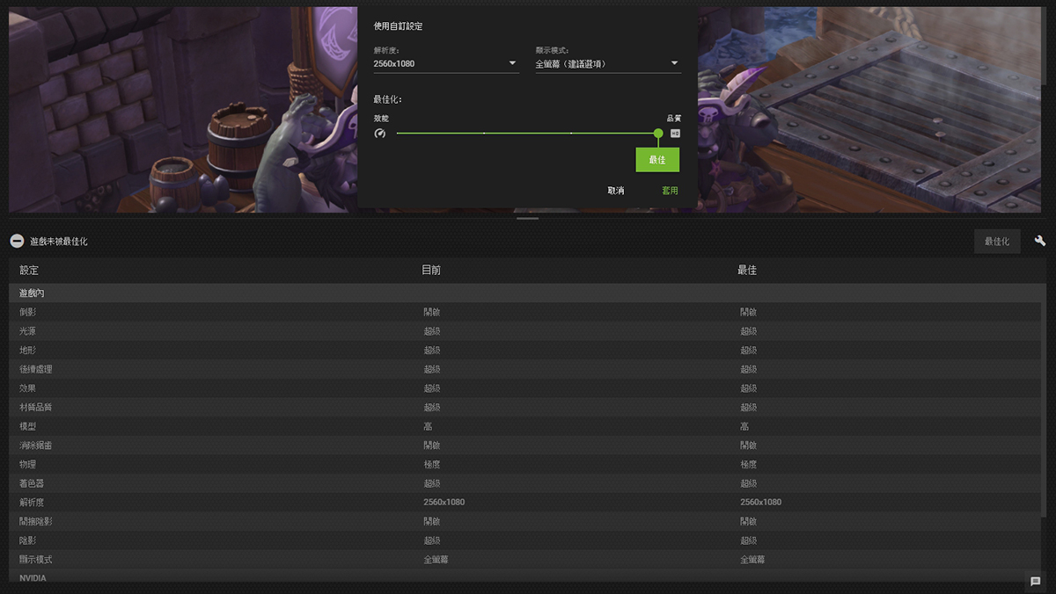Image resolution: width=1056 pixels, height=594 pixels.
Task: Click the 目前 current column header
Action: [430, 271]
